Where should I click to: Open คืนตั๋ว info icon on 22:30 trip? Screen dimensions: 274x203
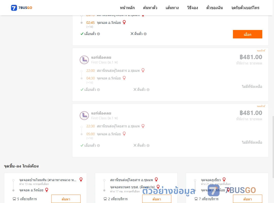(x=148, y=145)
